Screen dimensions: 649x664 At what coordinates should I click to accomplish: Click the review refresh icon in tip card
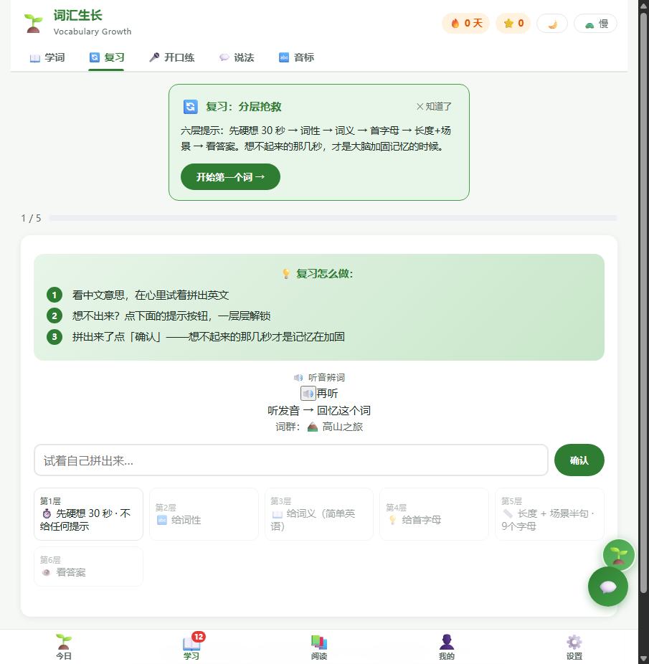point(190,107)
